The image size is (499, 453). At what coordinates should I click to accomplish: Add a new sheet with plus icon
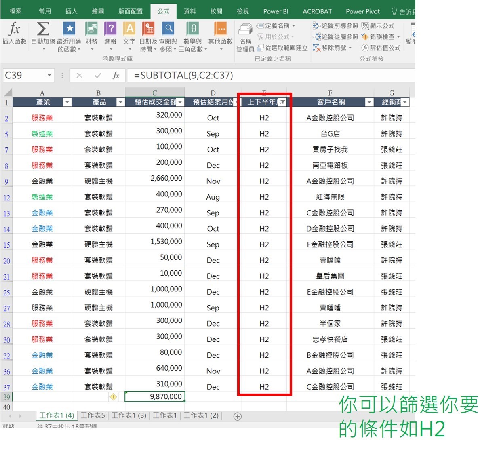[238, 416]
